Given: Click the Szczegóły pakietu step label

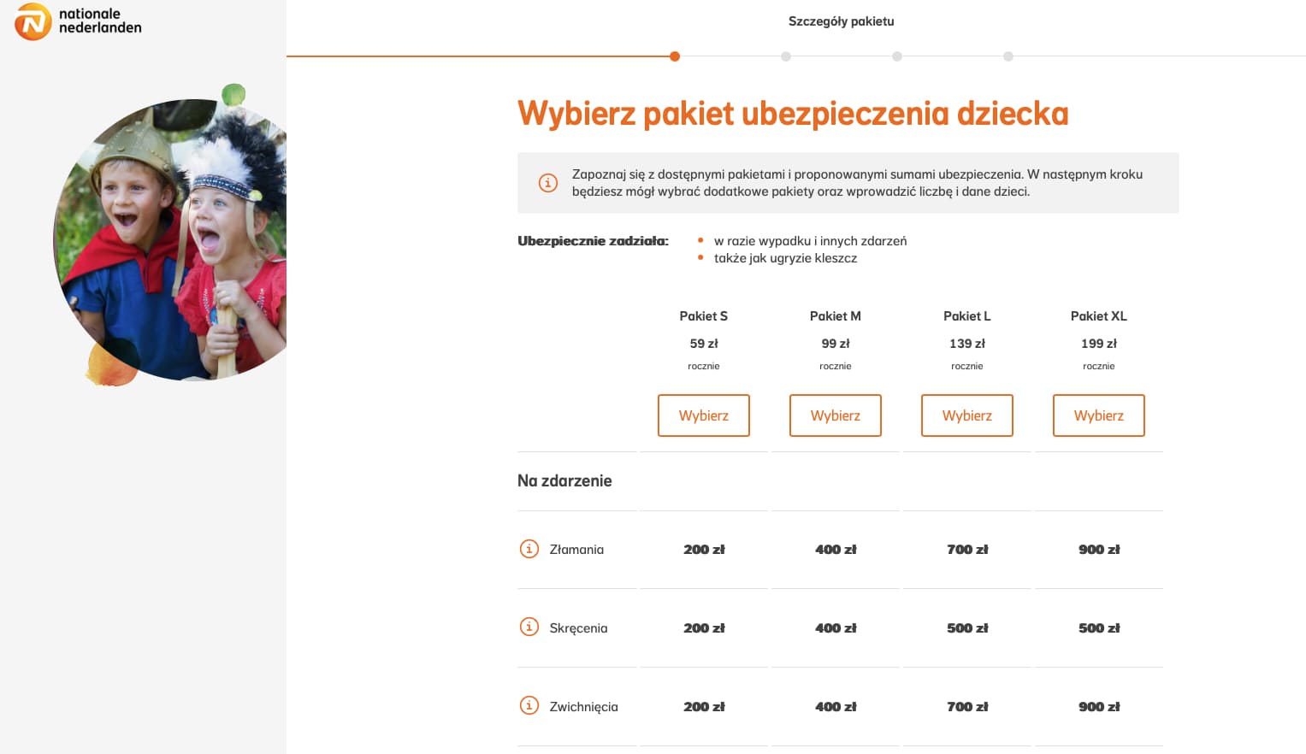Looking at the screenshot, I should coord(842,21).
